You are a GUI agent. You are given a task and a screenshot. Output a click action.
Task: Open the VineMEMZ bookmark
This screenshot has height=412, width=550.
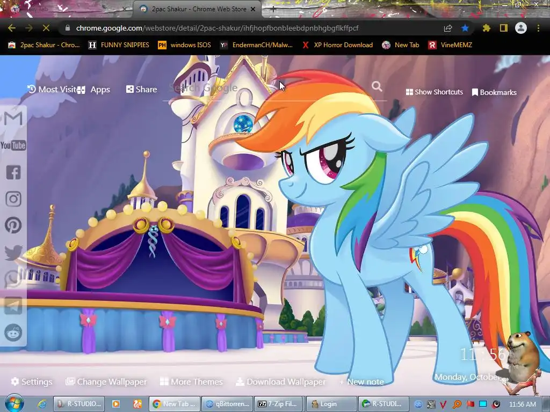click(x=451, y=45)
